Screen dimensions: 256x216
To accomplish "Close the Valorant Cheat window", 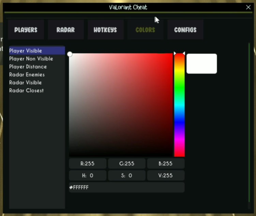I will tap(248, 7).
